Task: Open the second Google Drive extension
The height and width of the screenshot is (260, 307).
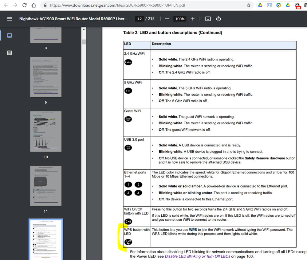Action: pyautogui.click(x=288, y=5)
